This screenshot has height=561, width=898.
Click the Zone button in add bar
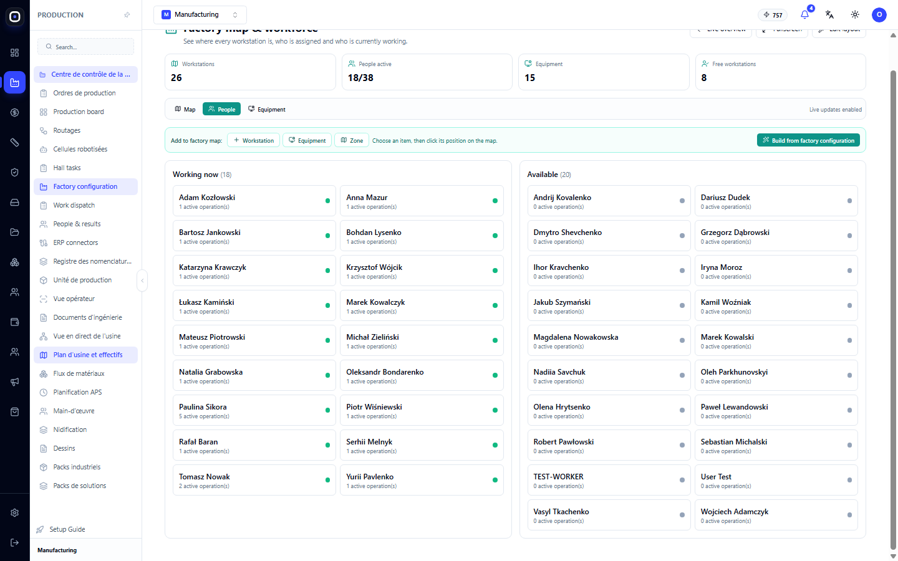point(352,140)
